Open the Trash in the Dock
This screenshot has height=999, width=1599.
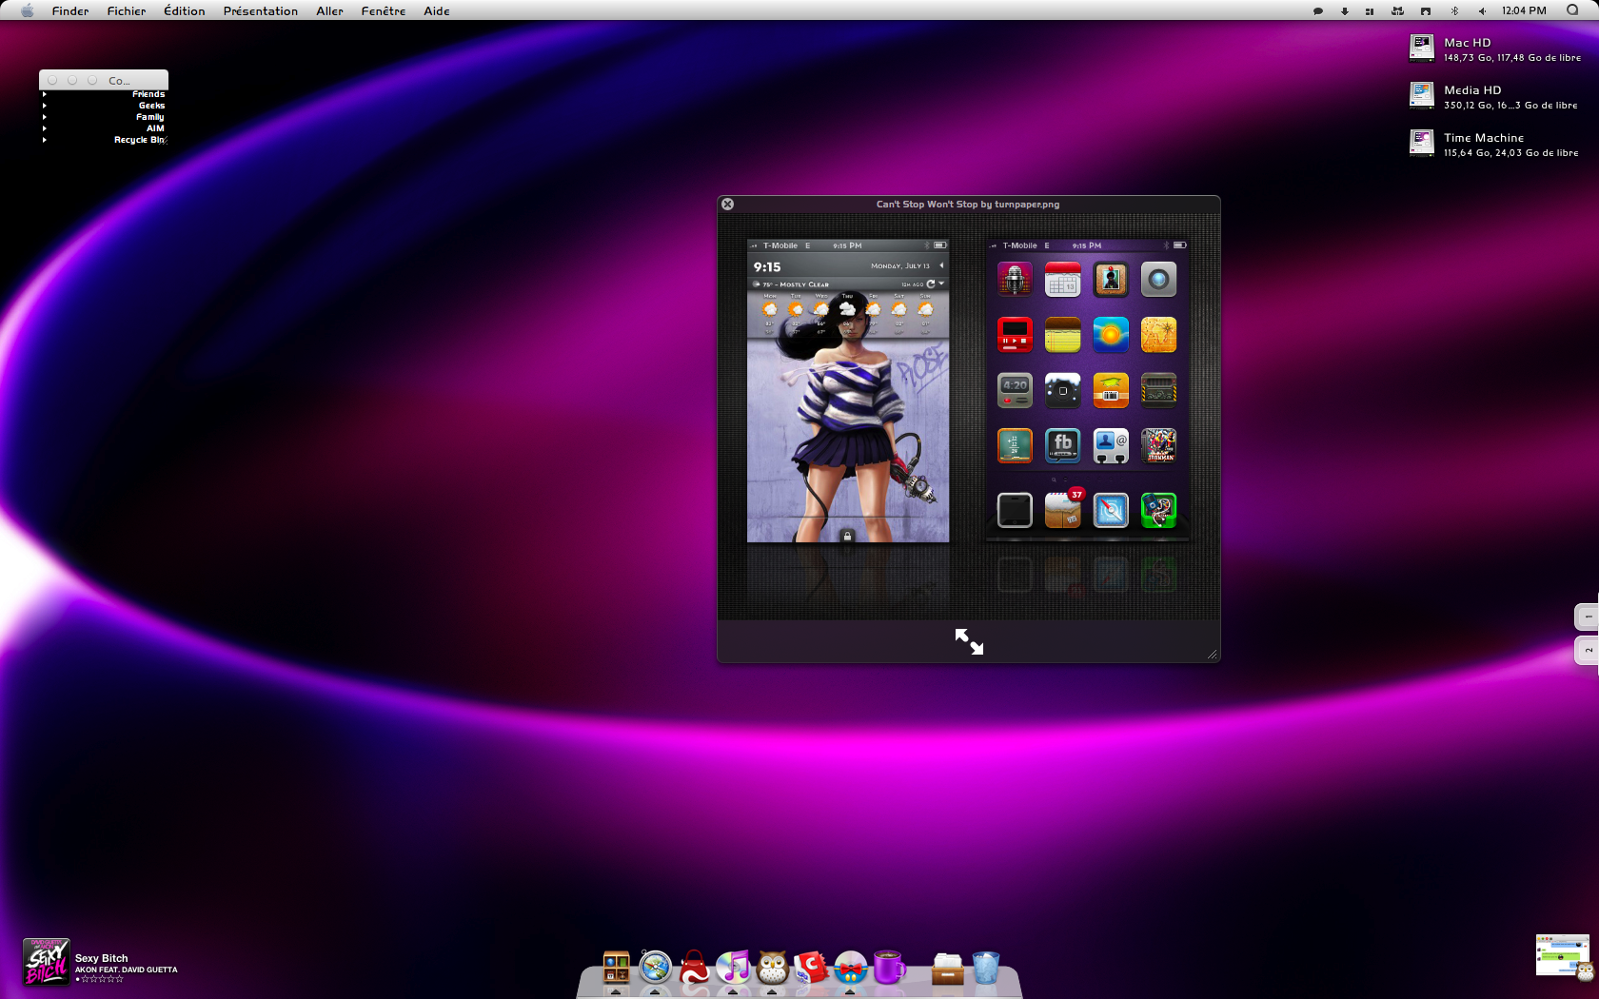pos(986,968)
